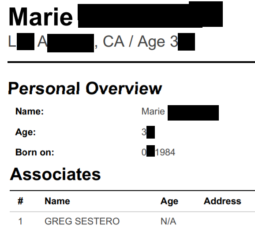Click the redacted surname block in the title
This screenshot has height=231, width=255.
(150, 15)
